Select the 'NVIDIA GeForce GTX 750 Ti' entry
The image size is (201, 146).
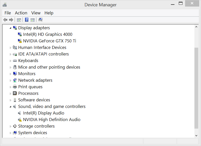coord(50,41)
